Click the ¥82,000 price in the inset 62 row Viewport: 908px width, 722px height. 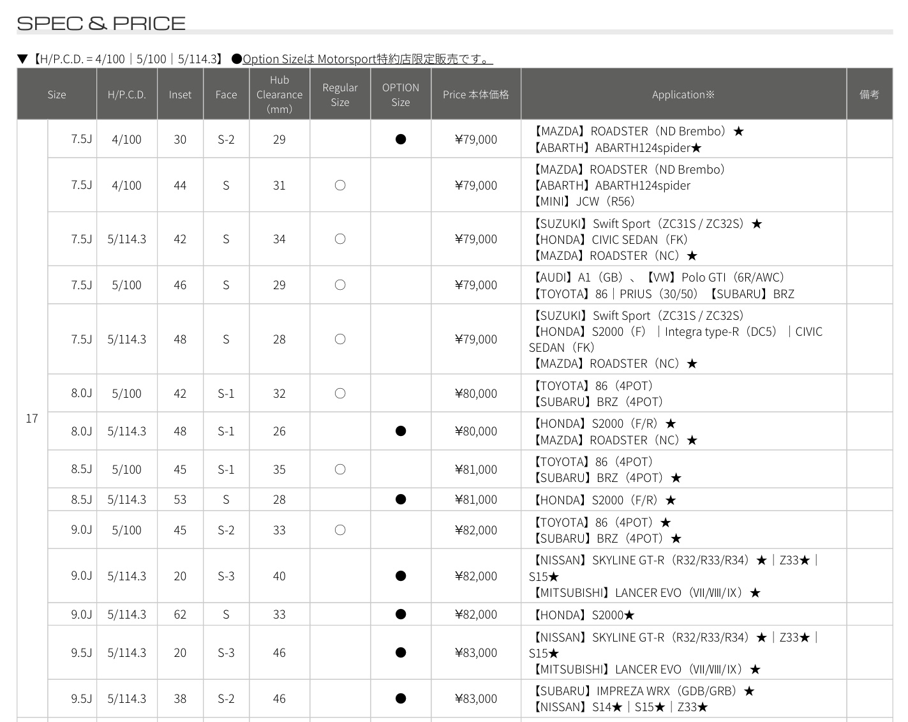[476, 614]
